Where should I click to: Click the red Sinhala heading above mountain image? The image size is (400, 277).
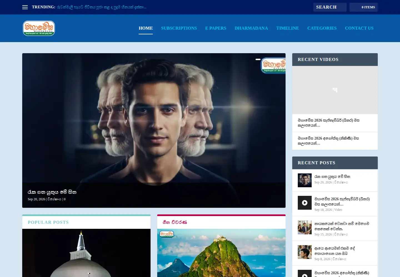(175, 222)
